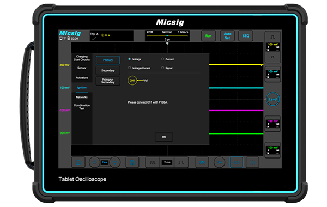The width and height of the screenshot is (327, 207).
Task: Select the Voltage radio button
Action: (130, 59)
